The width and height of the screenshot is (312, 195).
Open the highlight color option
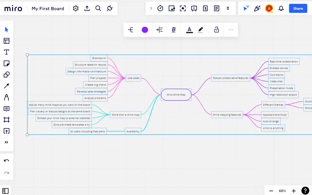[200, 30]
